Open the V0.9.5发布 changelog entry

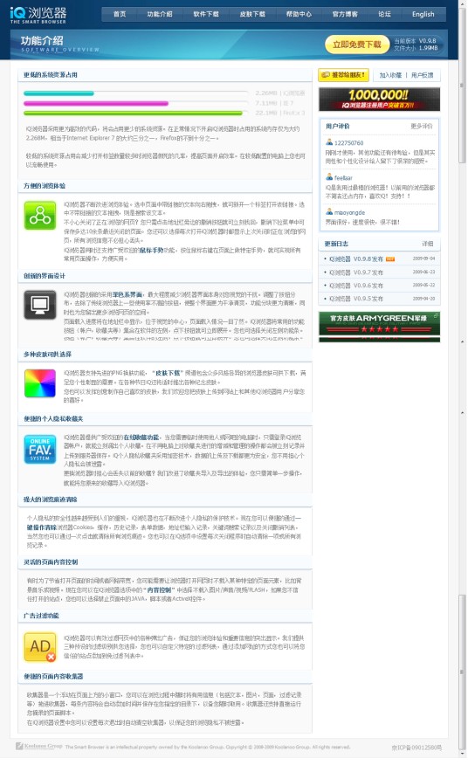[x=355, y=299]
